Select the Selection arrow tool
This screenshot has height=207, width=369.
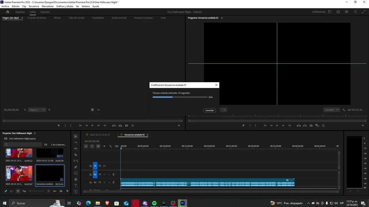76,136
